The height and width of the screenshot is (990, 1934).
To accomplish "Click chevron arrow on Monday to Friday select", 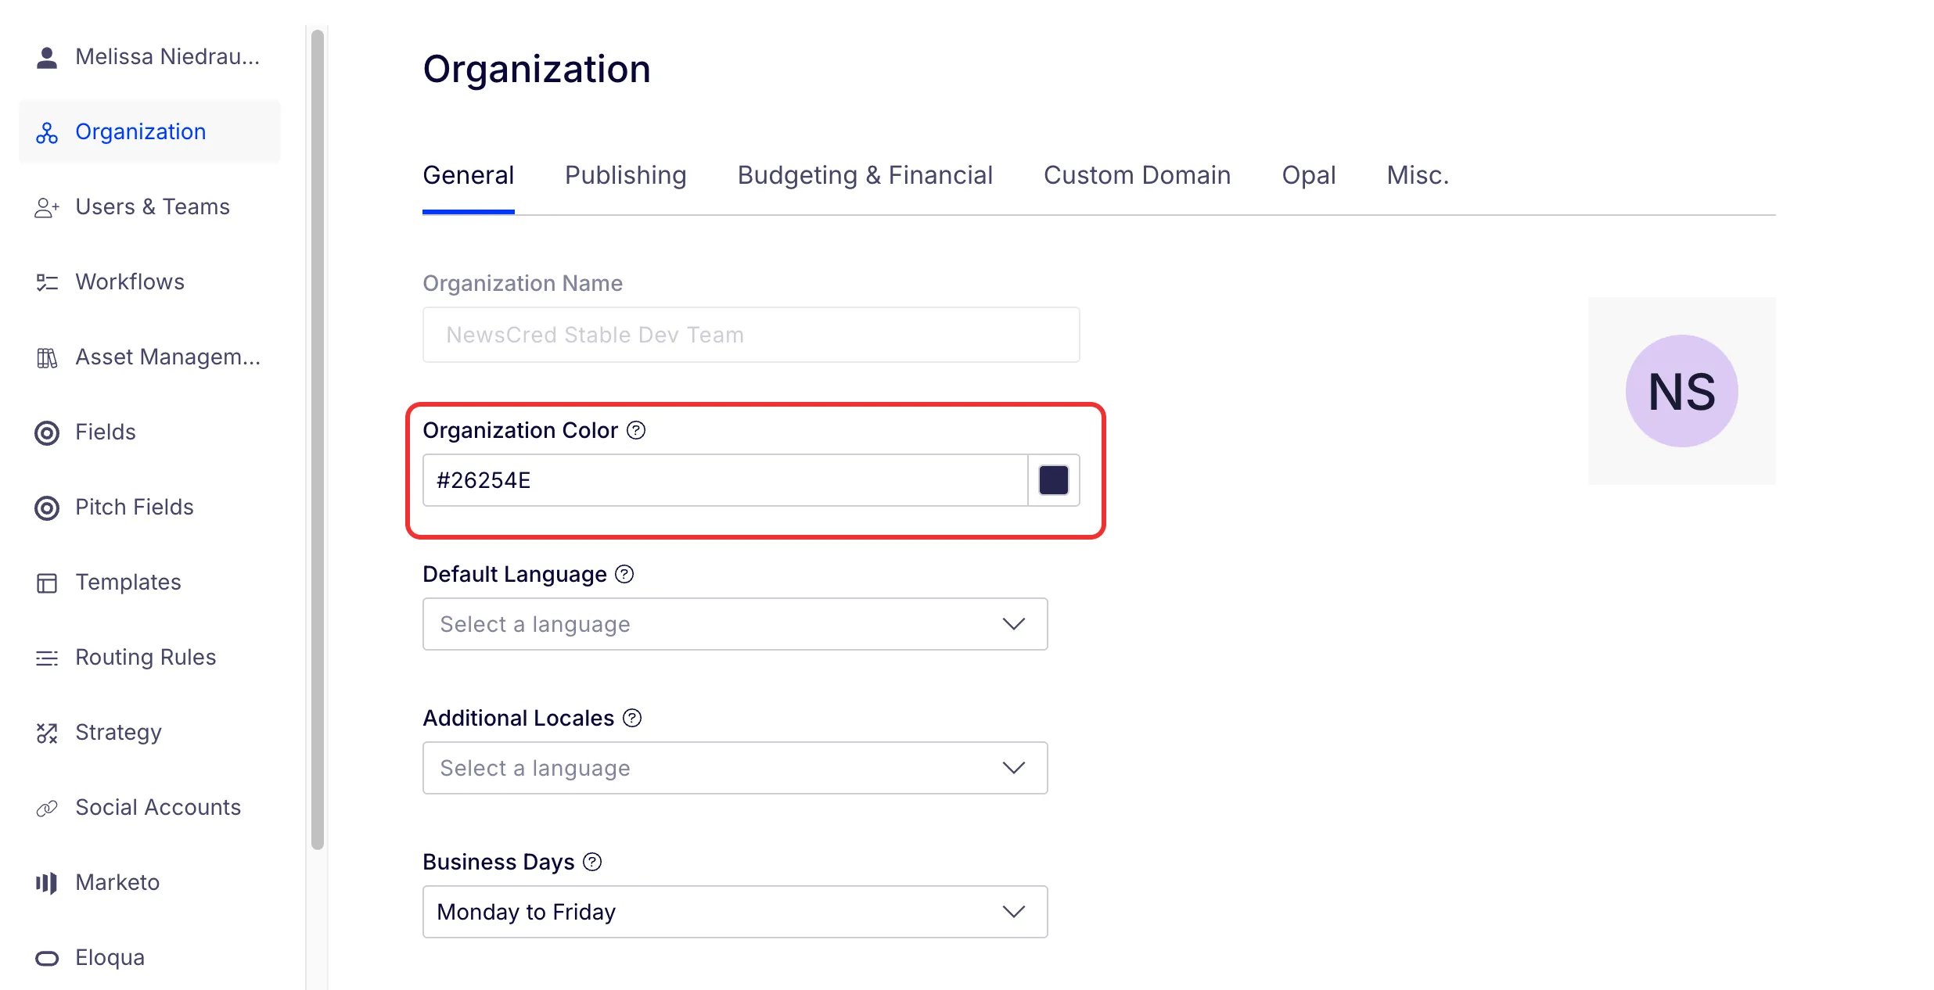I will coord(1014,912).
